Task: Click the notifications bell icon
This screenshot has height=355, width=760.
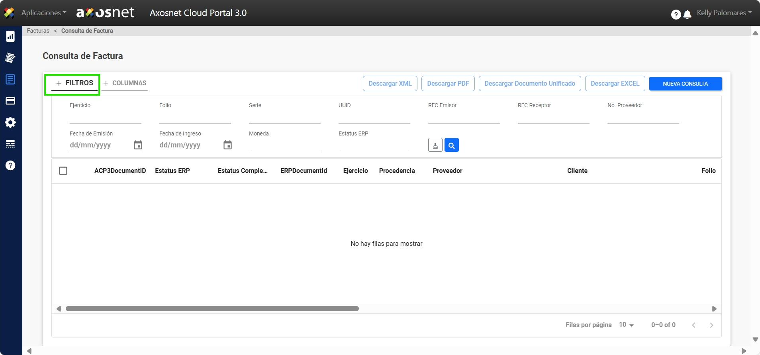Action: click(687, 15)
